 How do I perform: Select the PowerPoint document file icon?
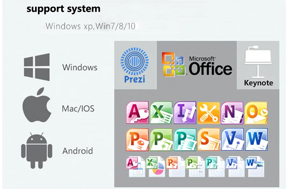(175, 166)
